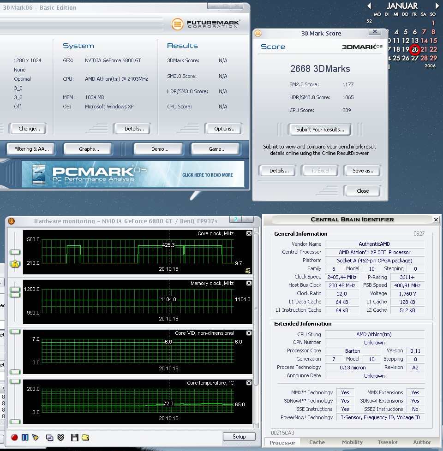443x451 pixels.
Task: Pause monitoring with the blue pause icon
Action: pyautogui.click(x=25, y=438)
